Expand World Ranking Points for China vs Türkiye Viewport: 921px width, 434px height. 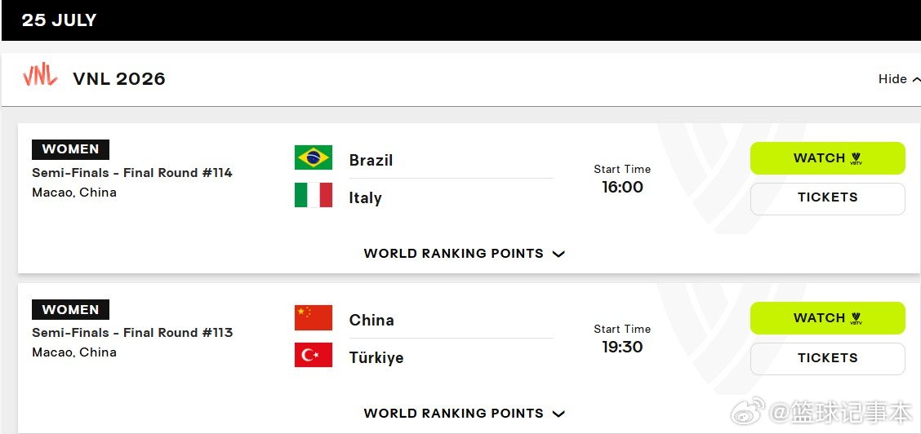point(464,414)
